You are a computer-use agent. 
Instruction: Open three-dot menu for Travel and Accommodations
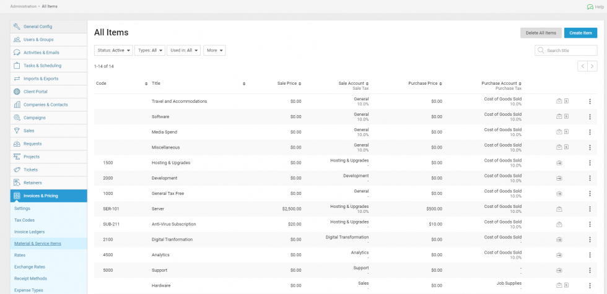(590, 102)
